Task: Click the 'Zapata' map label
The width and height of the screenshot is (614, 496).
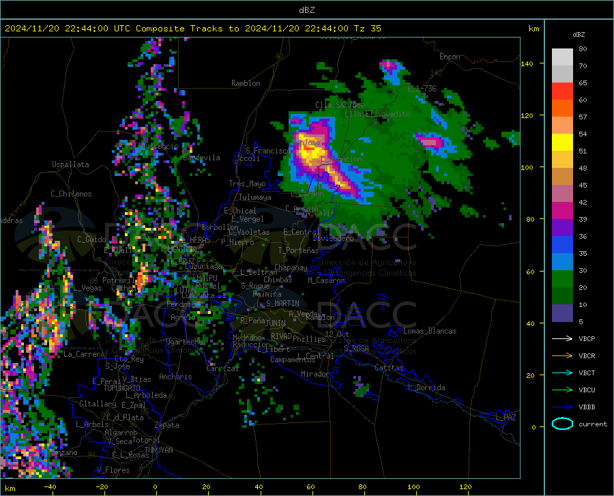Action: point(167,425)
